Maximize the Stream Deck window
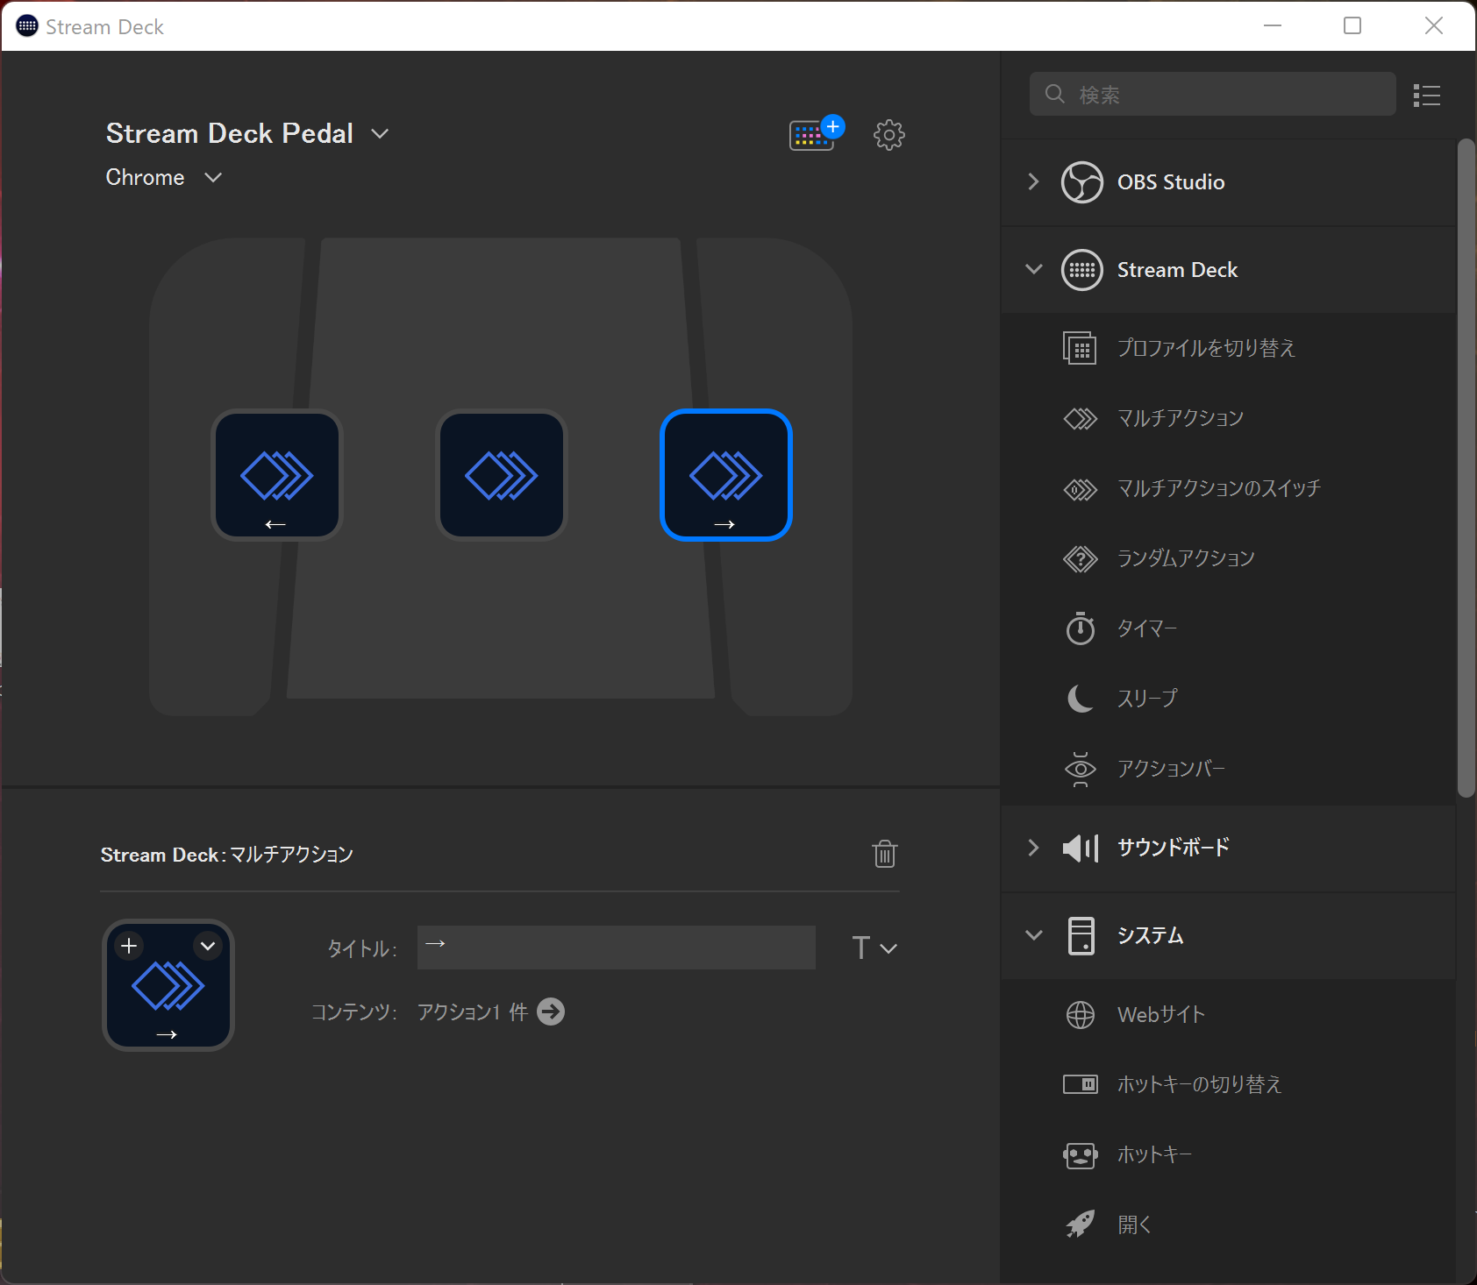This screenshot has height=1285, width=1477. pos(1352,25)
